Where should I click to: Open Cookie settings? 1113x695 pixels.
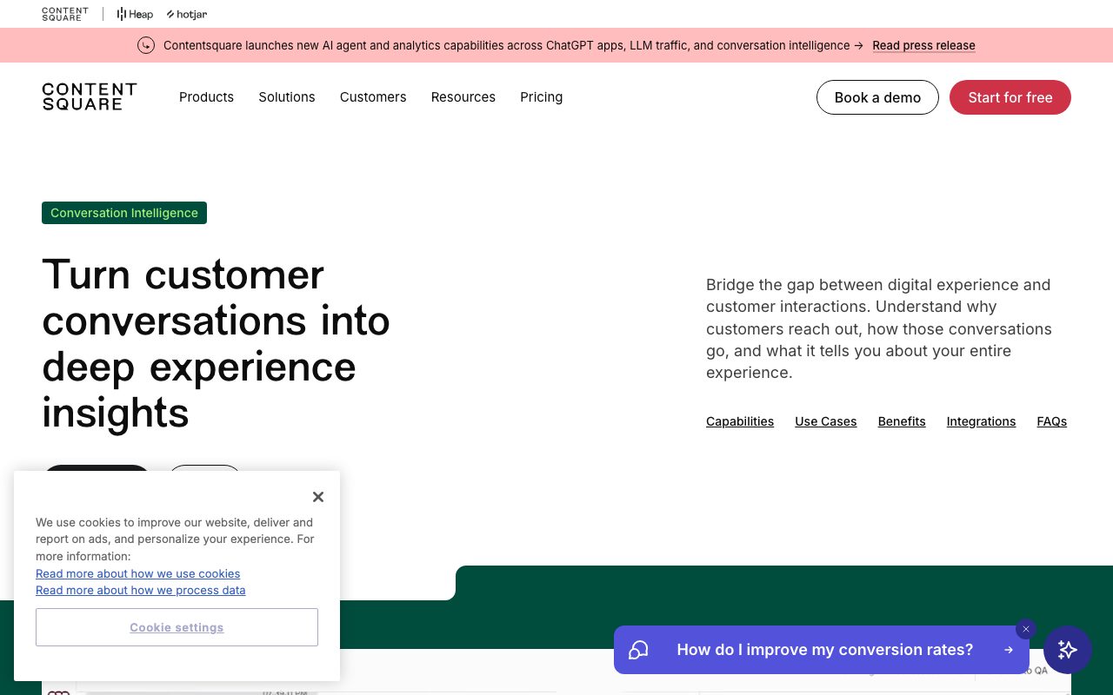click(177, 627)
